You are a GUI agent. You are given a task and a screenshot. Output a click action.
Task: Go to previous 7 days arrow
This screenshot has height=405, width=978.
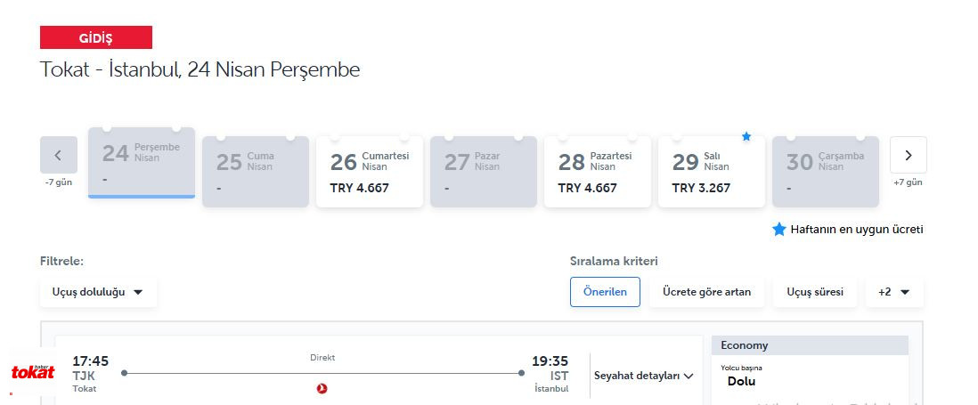pyautogui.click(x=59, y=155)
